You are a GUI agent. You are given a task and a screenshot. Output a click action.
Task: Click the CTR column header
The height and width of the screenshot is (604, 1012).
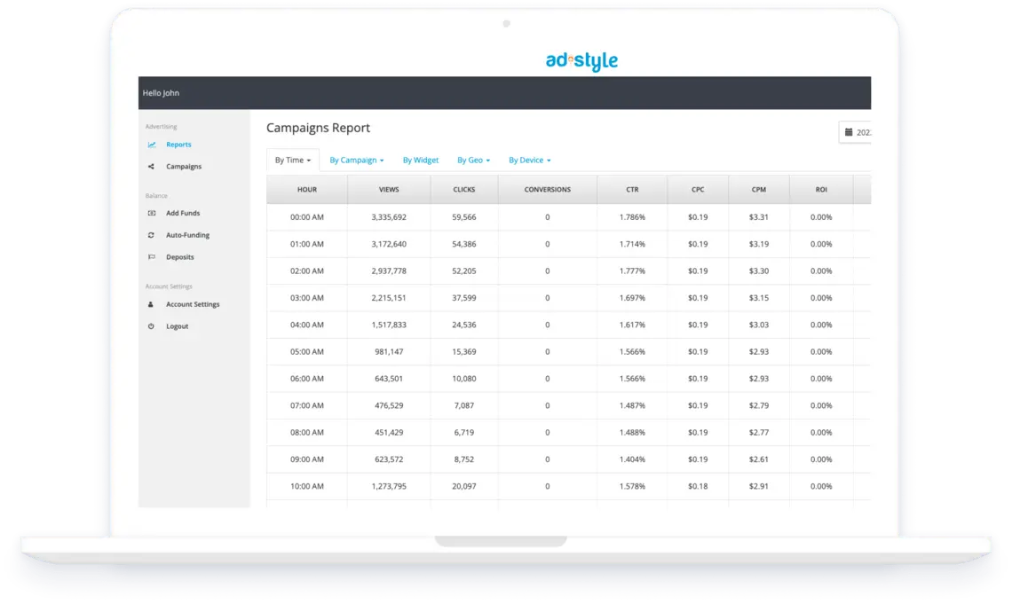[631, 190]
